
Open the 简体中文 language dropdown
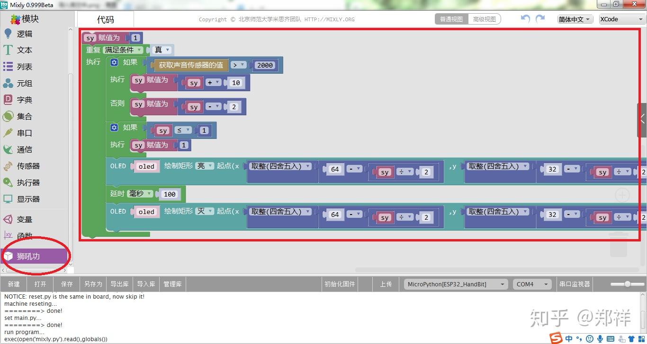point(575,19)
